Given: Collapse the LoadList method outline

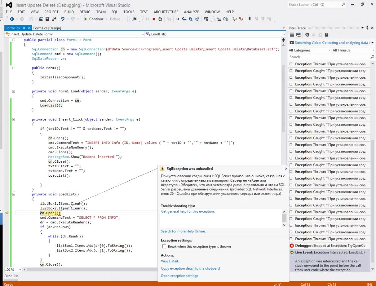Looking at the screenshot, I should coord(13,194).
